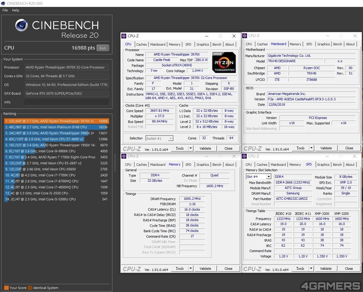
Task: Expand Tools dropdown arrow in CPU window
Action: point(191,148)
